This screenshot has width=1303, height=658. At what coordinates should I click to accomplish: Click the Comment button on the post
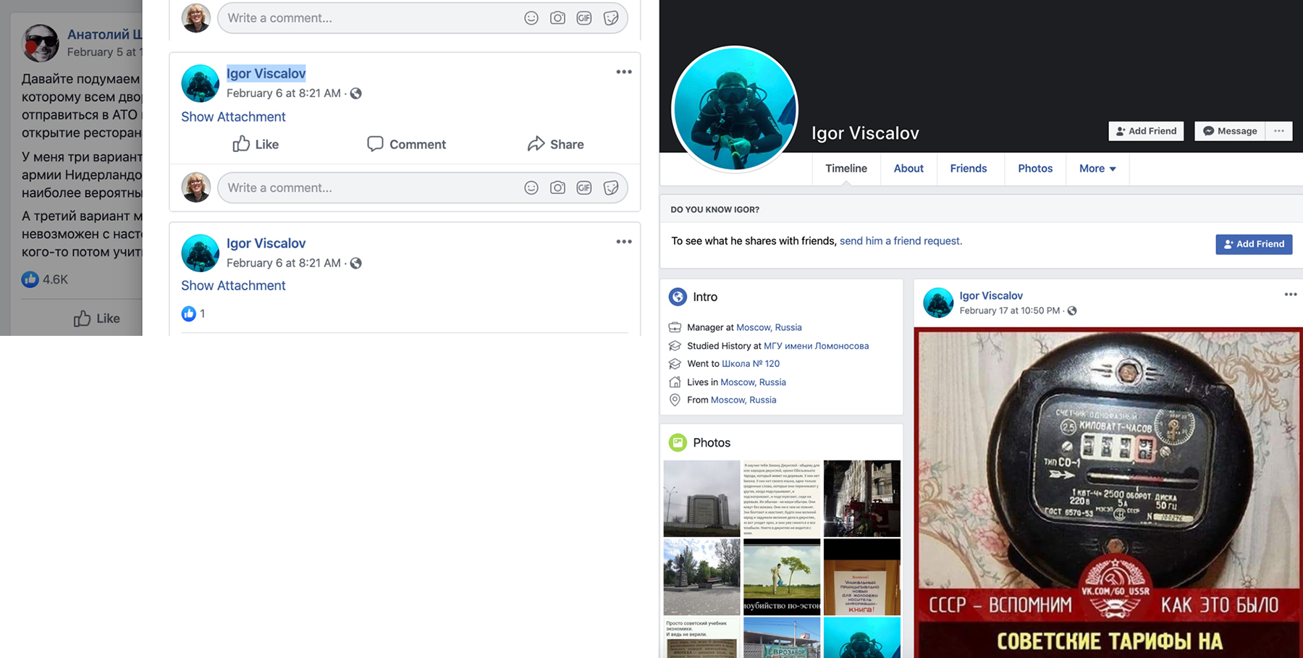[x=406, y=144]
